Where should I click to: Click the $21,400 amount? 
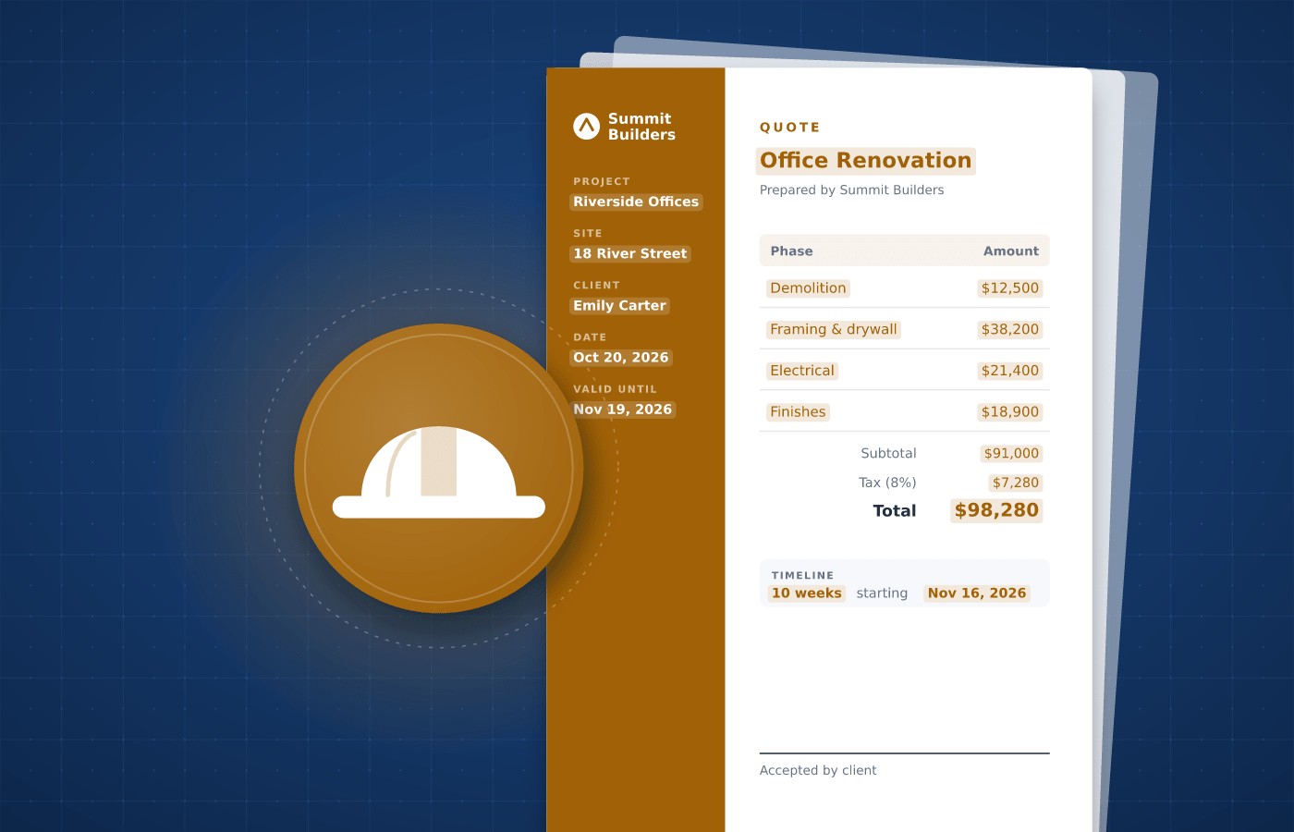click(x=1010, y=371)
